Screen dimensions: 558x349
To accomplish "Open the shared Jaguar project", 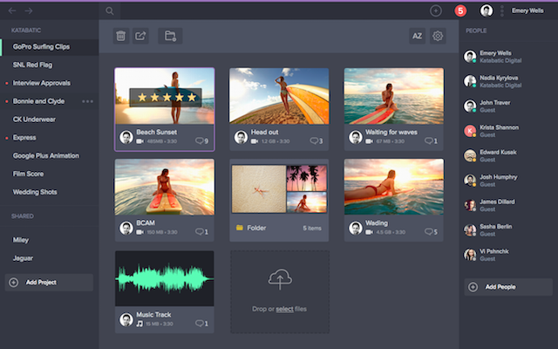I will point(24,257).
